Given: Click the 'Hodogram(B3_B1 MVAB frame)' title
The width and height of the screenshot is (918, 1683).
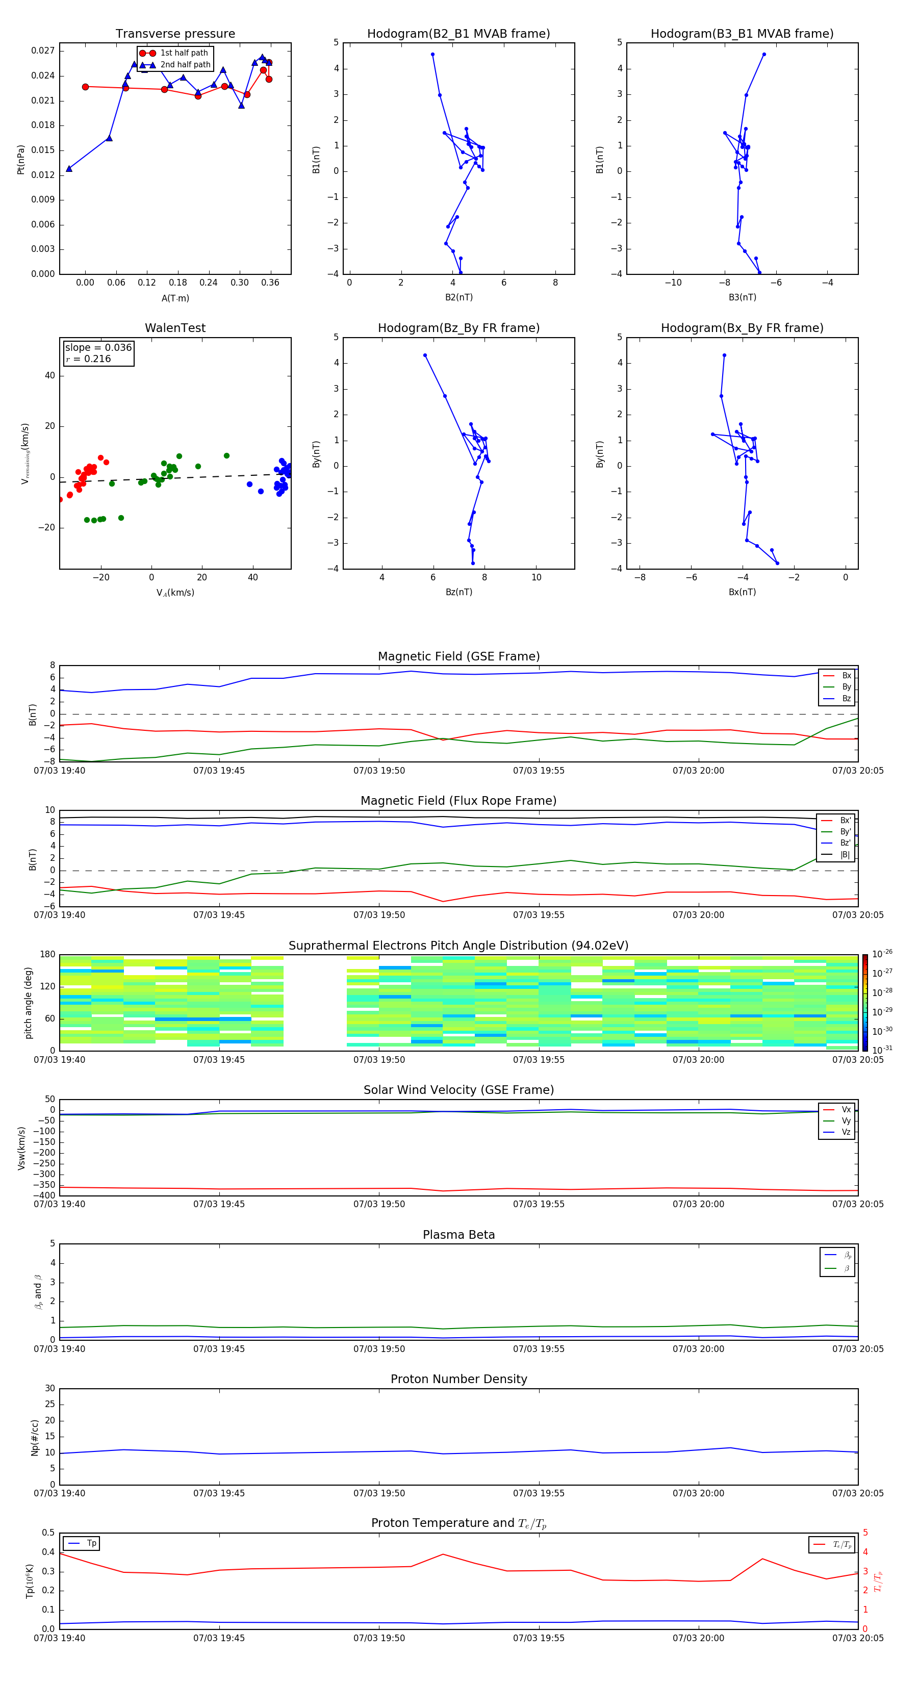Looking at the screenshot, I should click(742, 34).
